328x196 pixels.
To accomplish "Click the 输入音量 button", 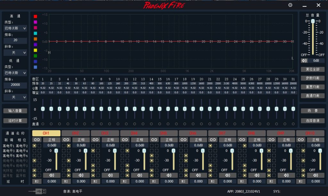I will coord(15,111).
